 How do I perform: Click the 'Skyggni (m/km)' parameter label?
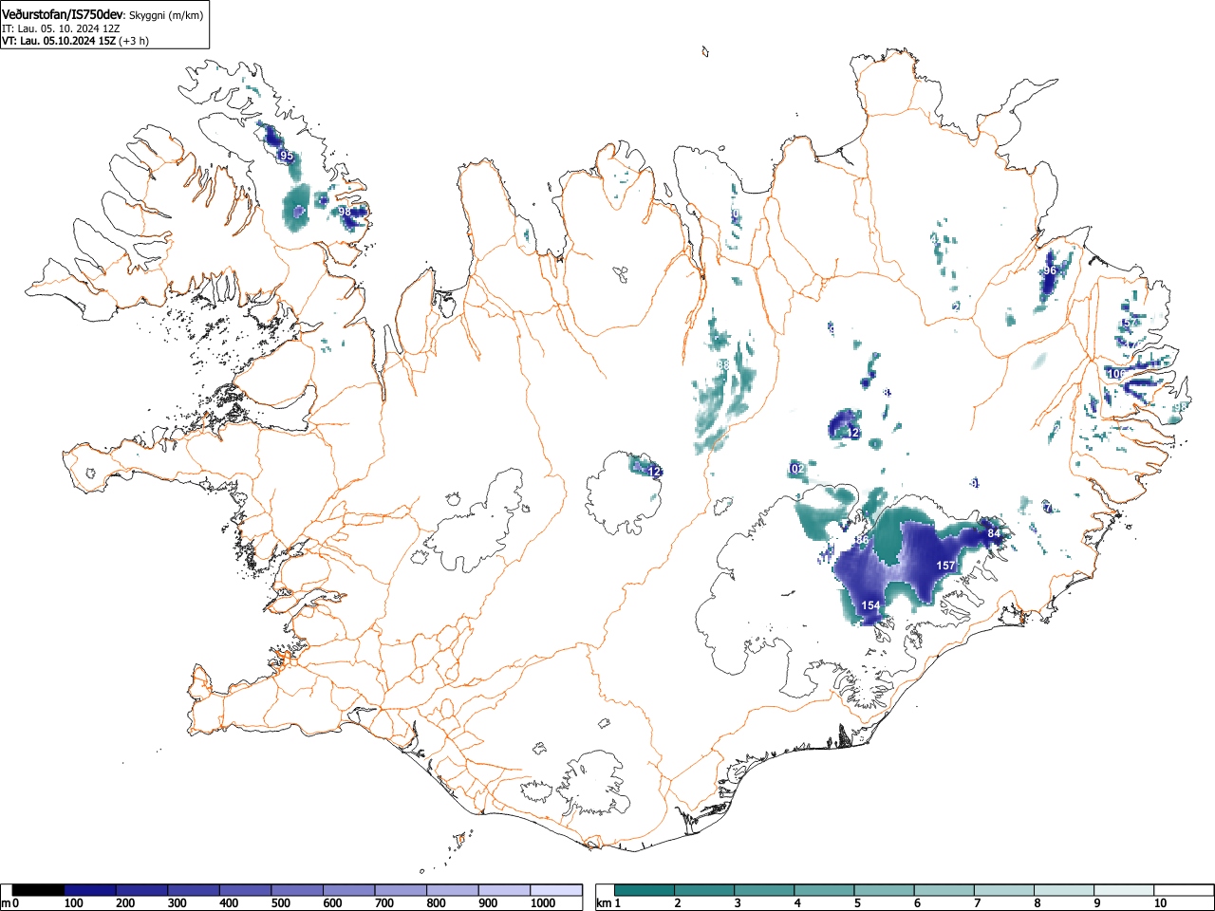(166, 15)
